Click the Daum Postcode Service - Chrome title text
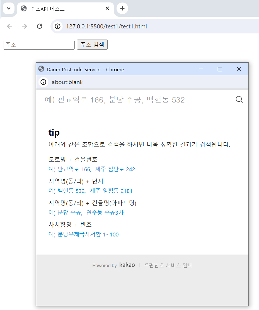The width and height of the screenshot is (259, 310). click(85, 70)
